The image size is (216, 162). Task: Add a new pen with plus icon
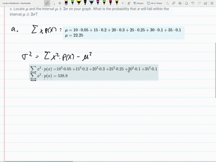[x=123, y=3]
